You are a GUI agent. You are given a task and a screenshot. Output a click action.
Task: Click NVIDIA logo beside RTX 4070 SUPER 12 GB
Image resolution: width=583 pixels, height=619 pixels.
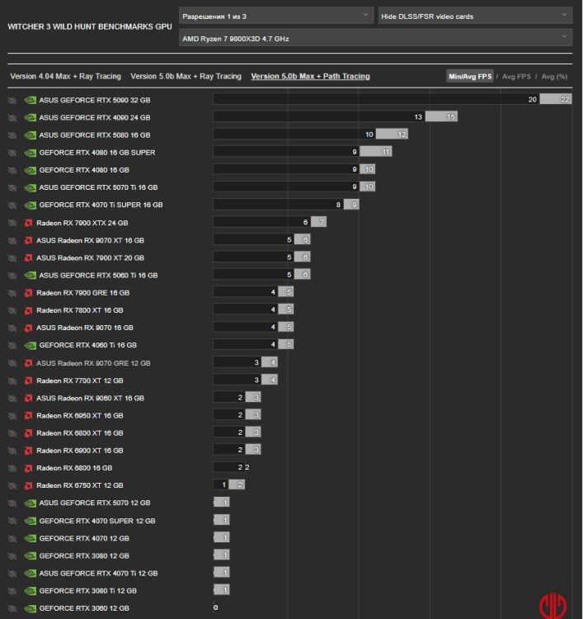click(x=31, y=521)
